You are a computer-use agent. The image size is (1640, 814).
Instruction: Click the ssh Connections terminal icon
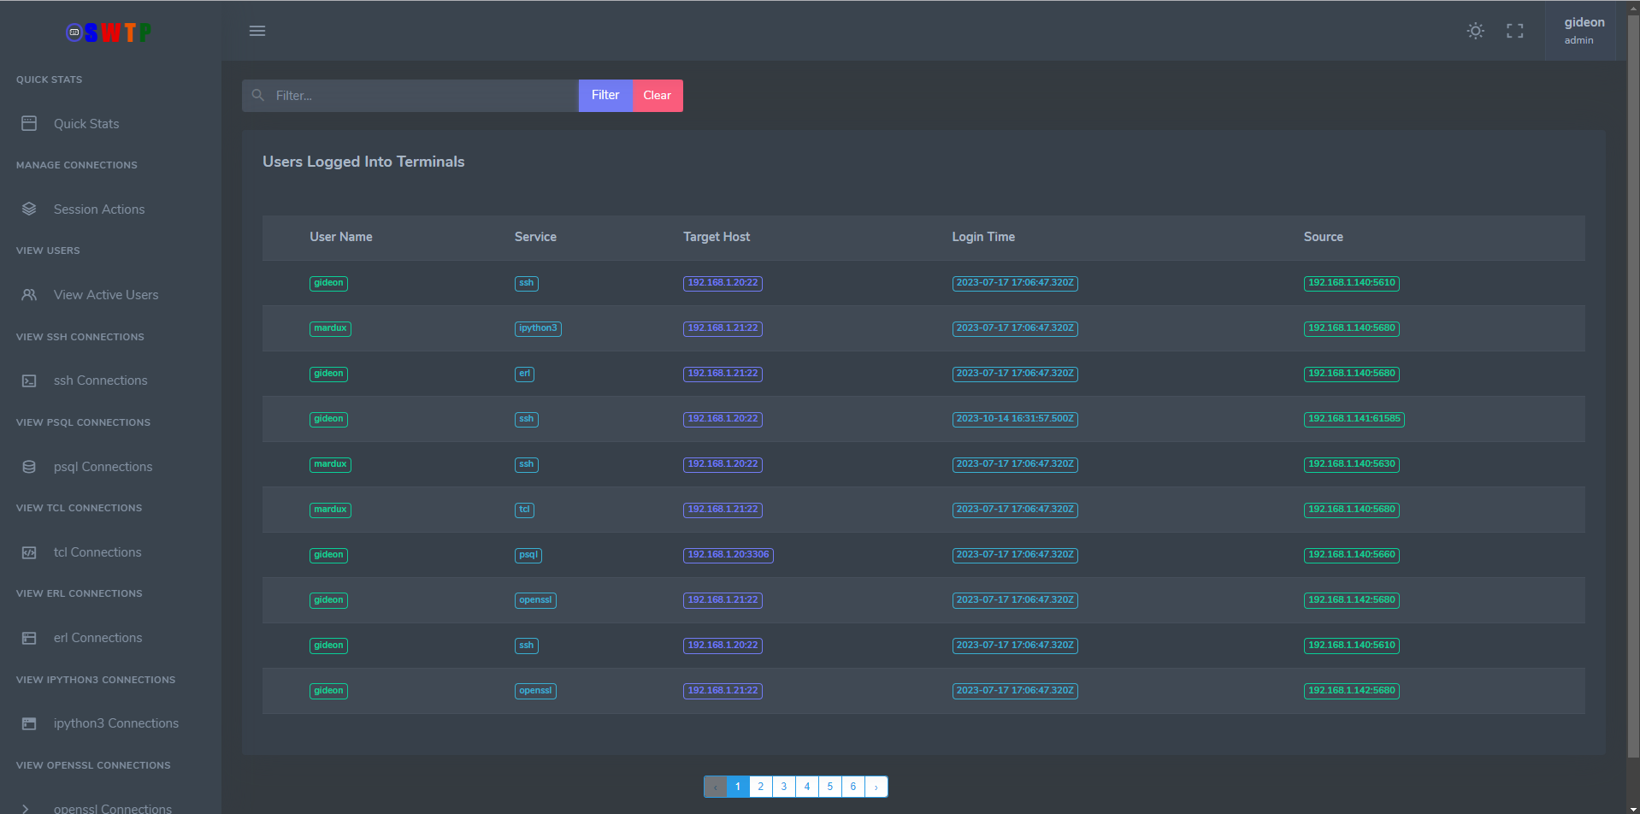[29, 380]
